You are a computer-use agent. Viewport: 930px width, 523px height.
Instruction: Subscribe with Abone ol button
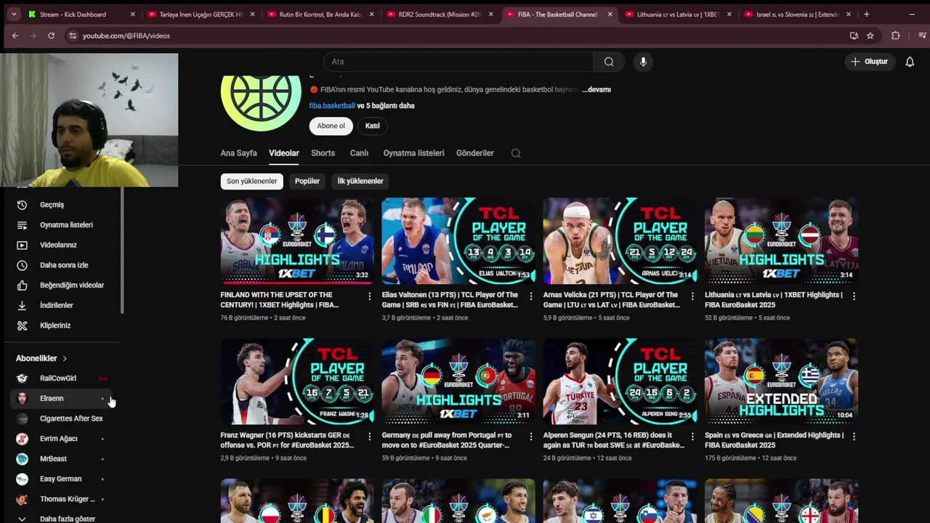[331, 126]
